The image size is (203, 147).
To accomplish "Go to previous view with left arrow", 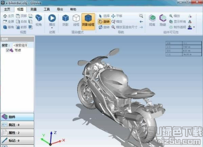I will (141, 22).
